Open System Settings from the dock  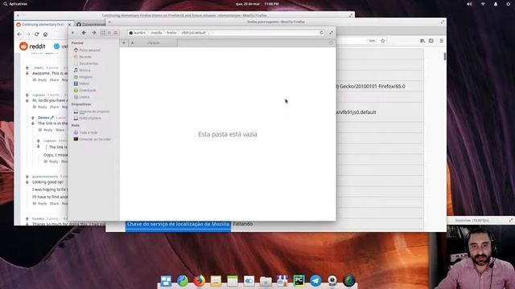pos(249,281)
